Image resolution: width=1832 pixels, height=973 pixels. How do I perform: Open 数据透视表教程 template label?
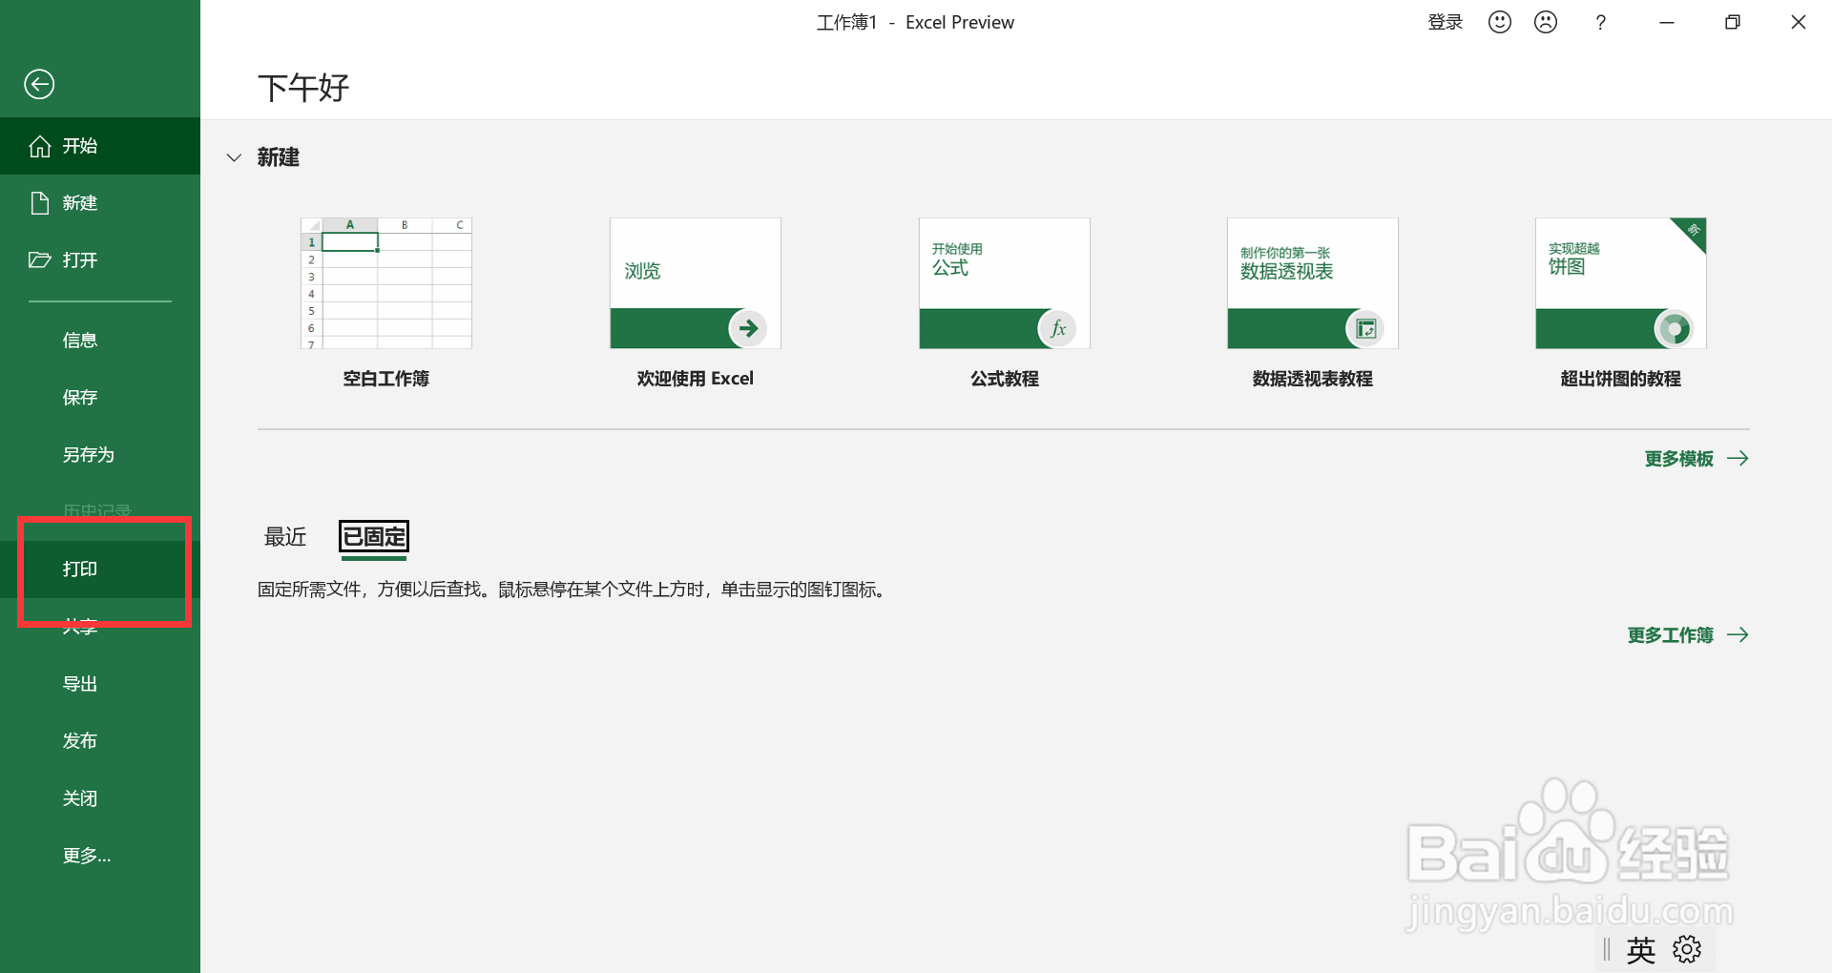coord(1313,379)
